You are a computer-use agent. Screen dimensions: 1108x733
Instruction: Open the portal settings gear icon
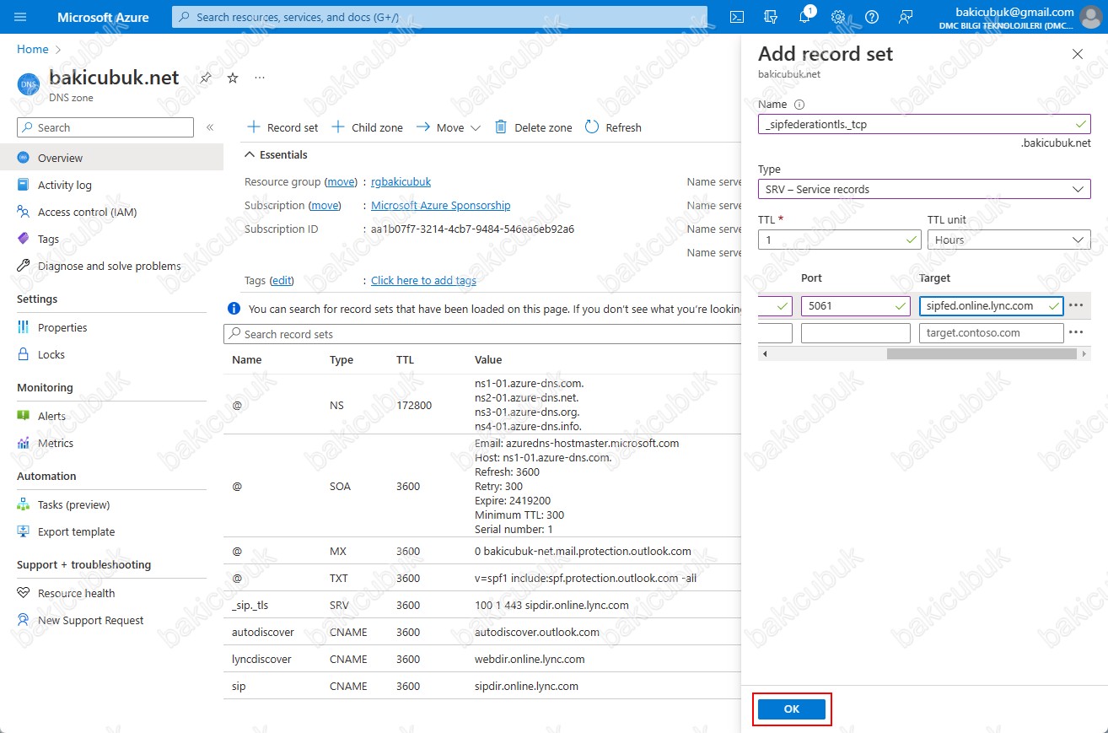tap(838, 17)
